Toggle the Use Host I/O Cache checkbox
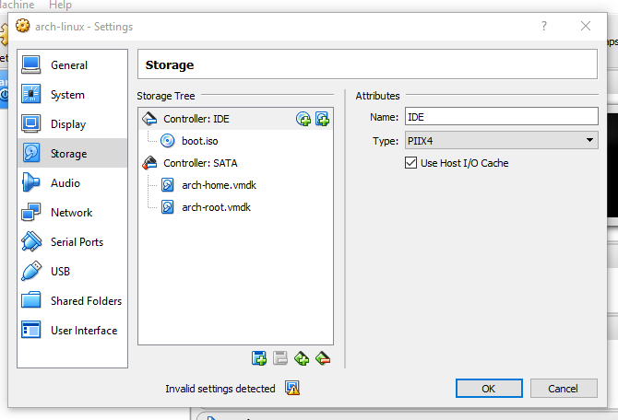The height and width of the screenshot is (420, 618). (410, 163)
